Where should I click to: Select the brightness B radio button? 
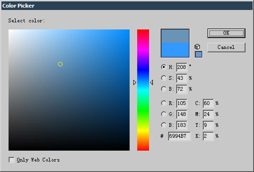pos(164,89)
